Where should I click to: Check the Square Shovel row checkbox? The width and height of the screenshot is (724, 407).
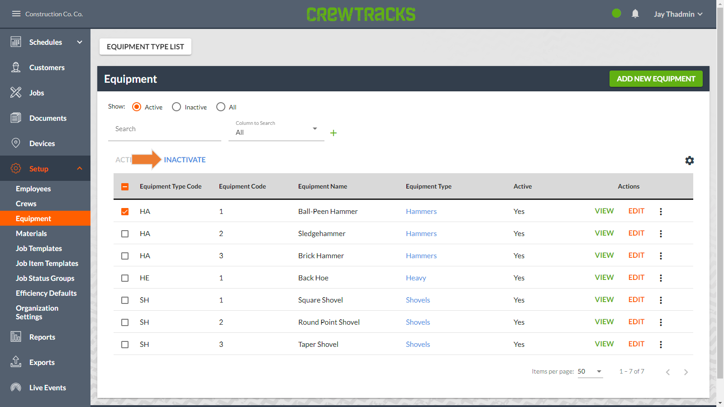[125, 300]
